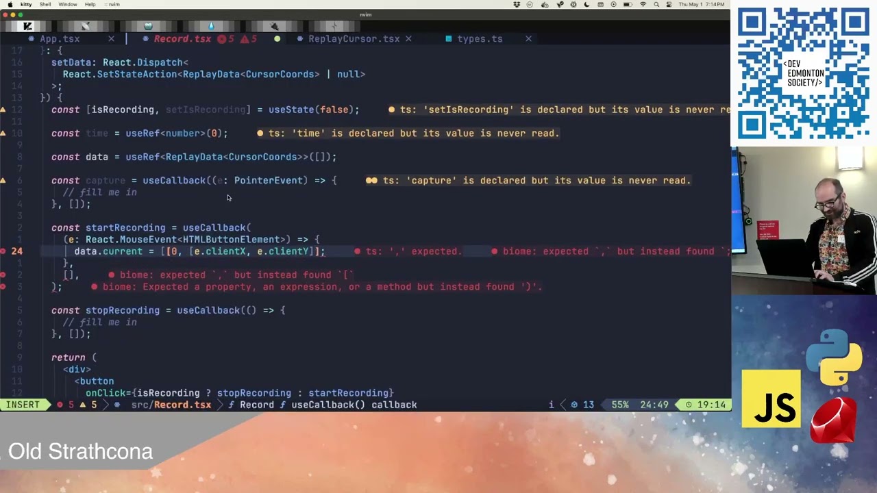Click the '// fill me in' comment in capture

point(100,192)
